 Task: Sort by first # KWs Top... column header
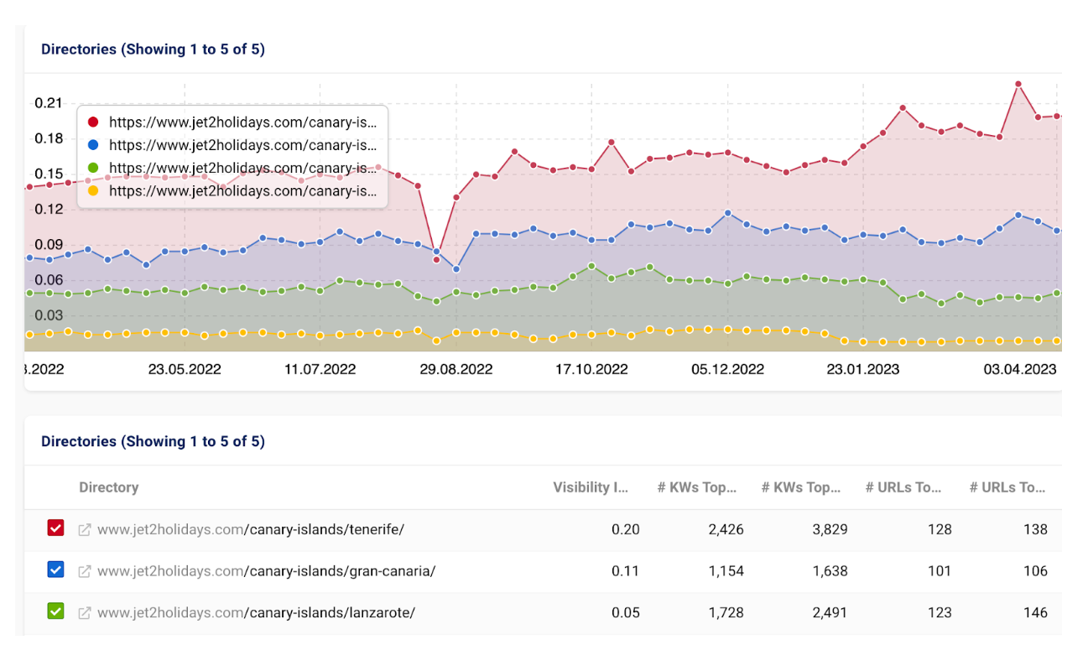click(x=697, y=487)
